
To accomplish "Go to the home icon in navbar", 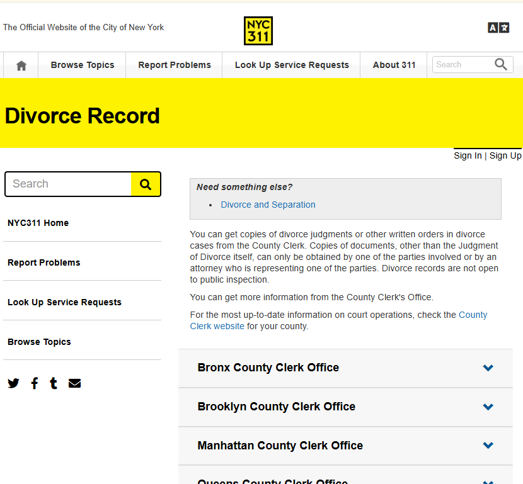I will coord(21,65).
